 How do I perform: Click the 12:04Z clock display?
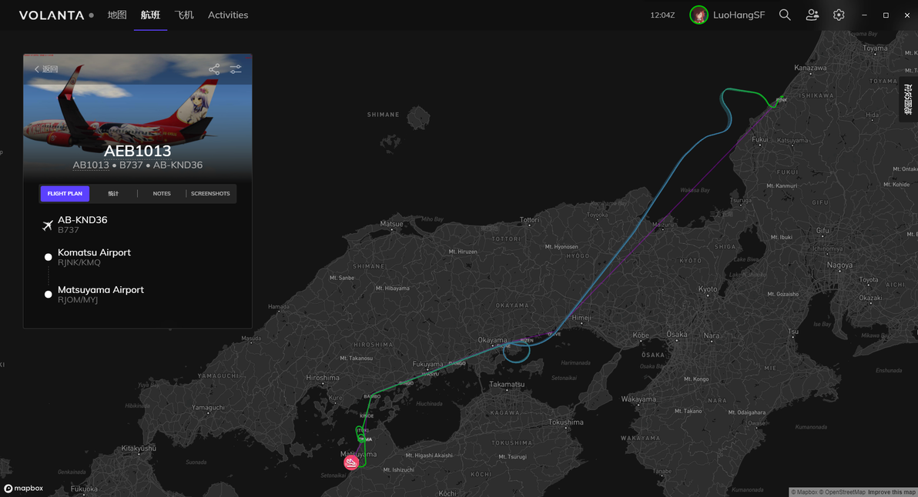coord(662,15)
